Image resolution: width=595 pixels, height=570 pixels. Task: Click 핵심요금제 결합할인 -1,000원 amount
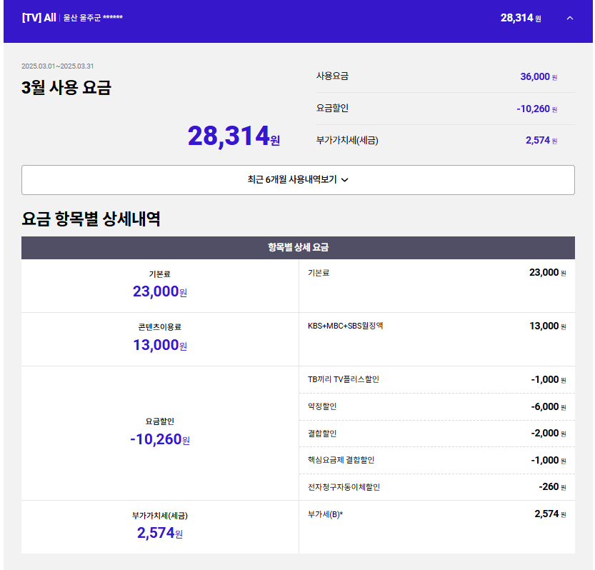pos(549,460)
